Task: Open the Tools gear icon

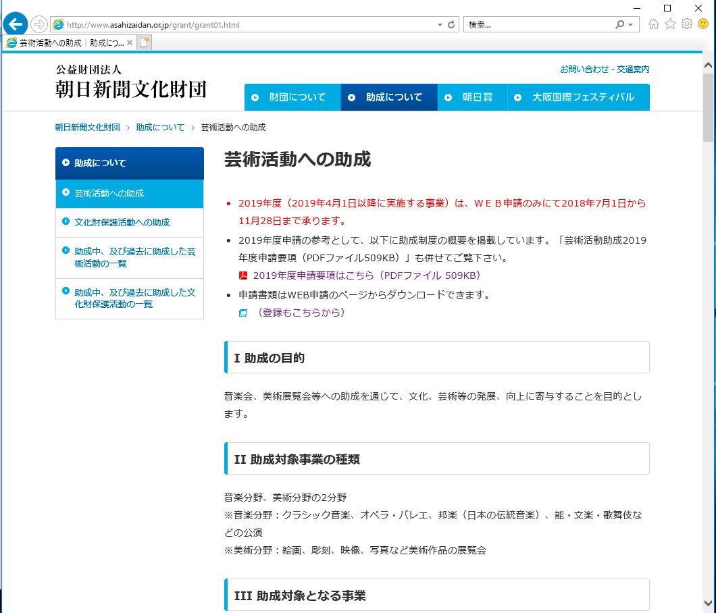Action: pos(687,24)
